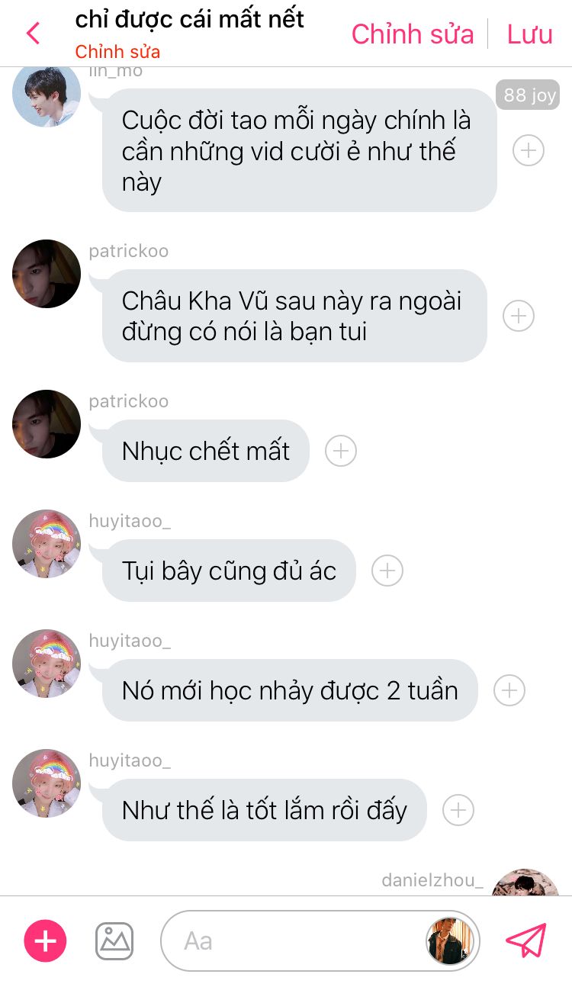Click the top-right "Chỉnh sửa" button

click(413, 34)
